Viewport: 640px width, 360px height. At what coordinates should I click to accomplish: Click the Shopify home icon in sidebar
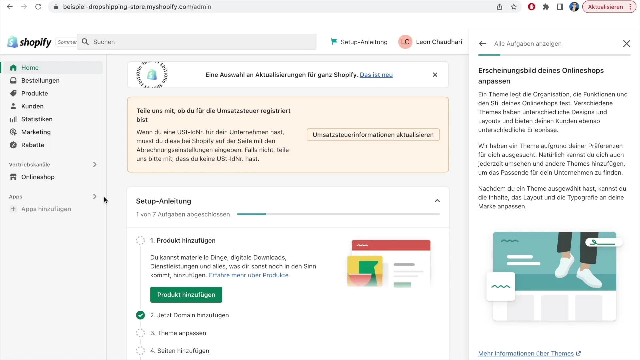pos(13,67)
